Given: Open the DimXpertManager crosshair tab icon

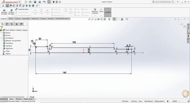Looking at the screenshot, I should [x=17, y=24].
